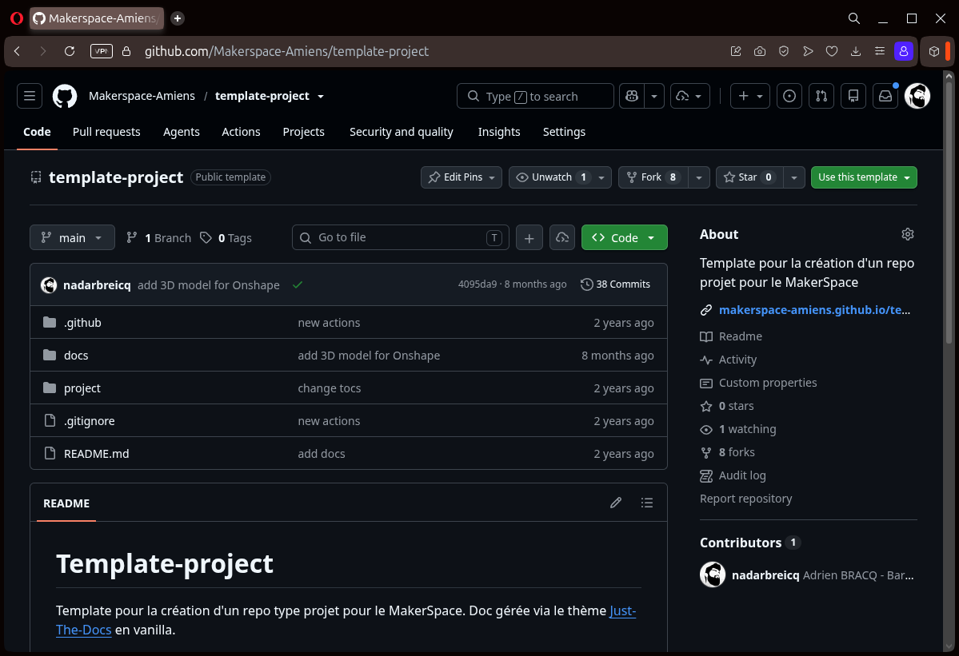
Task: Click the Type / to search box
Action: pyautogui.click(x=535, y=96)
